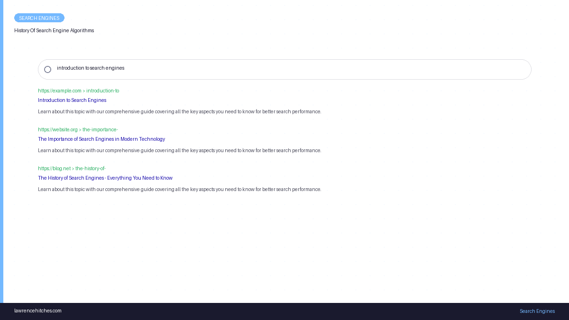Open the https://example.com domain link
Viewport: 569px width, 320px height.
(60, 91)
